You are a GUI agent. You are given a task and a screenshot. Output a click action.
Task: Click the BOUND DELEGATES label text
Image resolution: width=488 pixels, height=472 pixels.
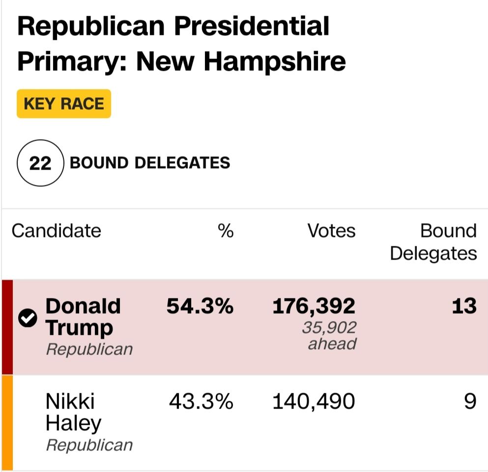(150, 163)
